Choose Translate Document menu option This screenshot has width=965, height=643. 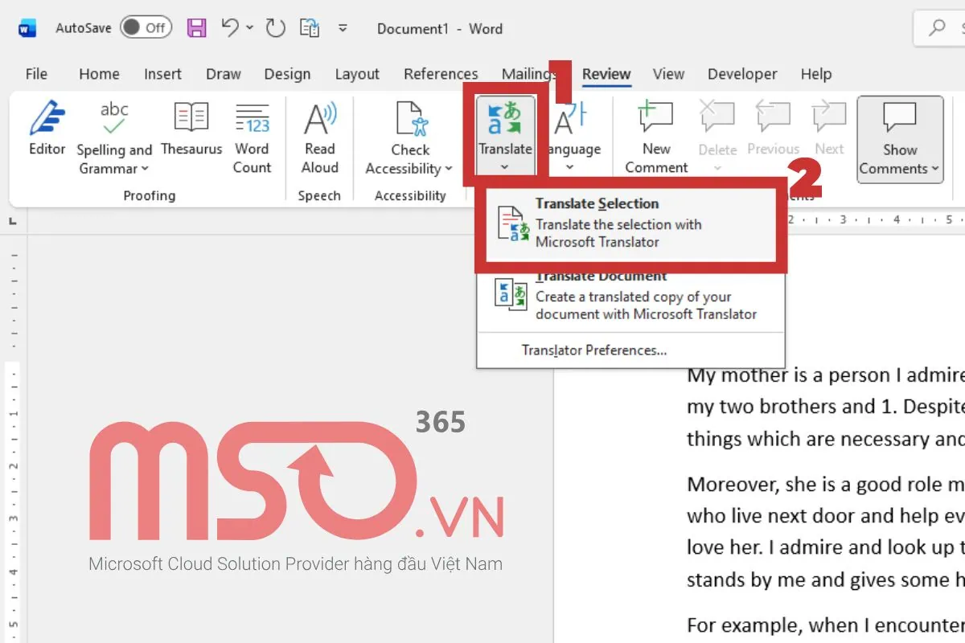(x=627, y=296)
